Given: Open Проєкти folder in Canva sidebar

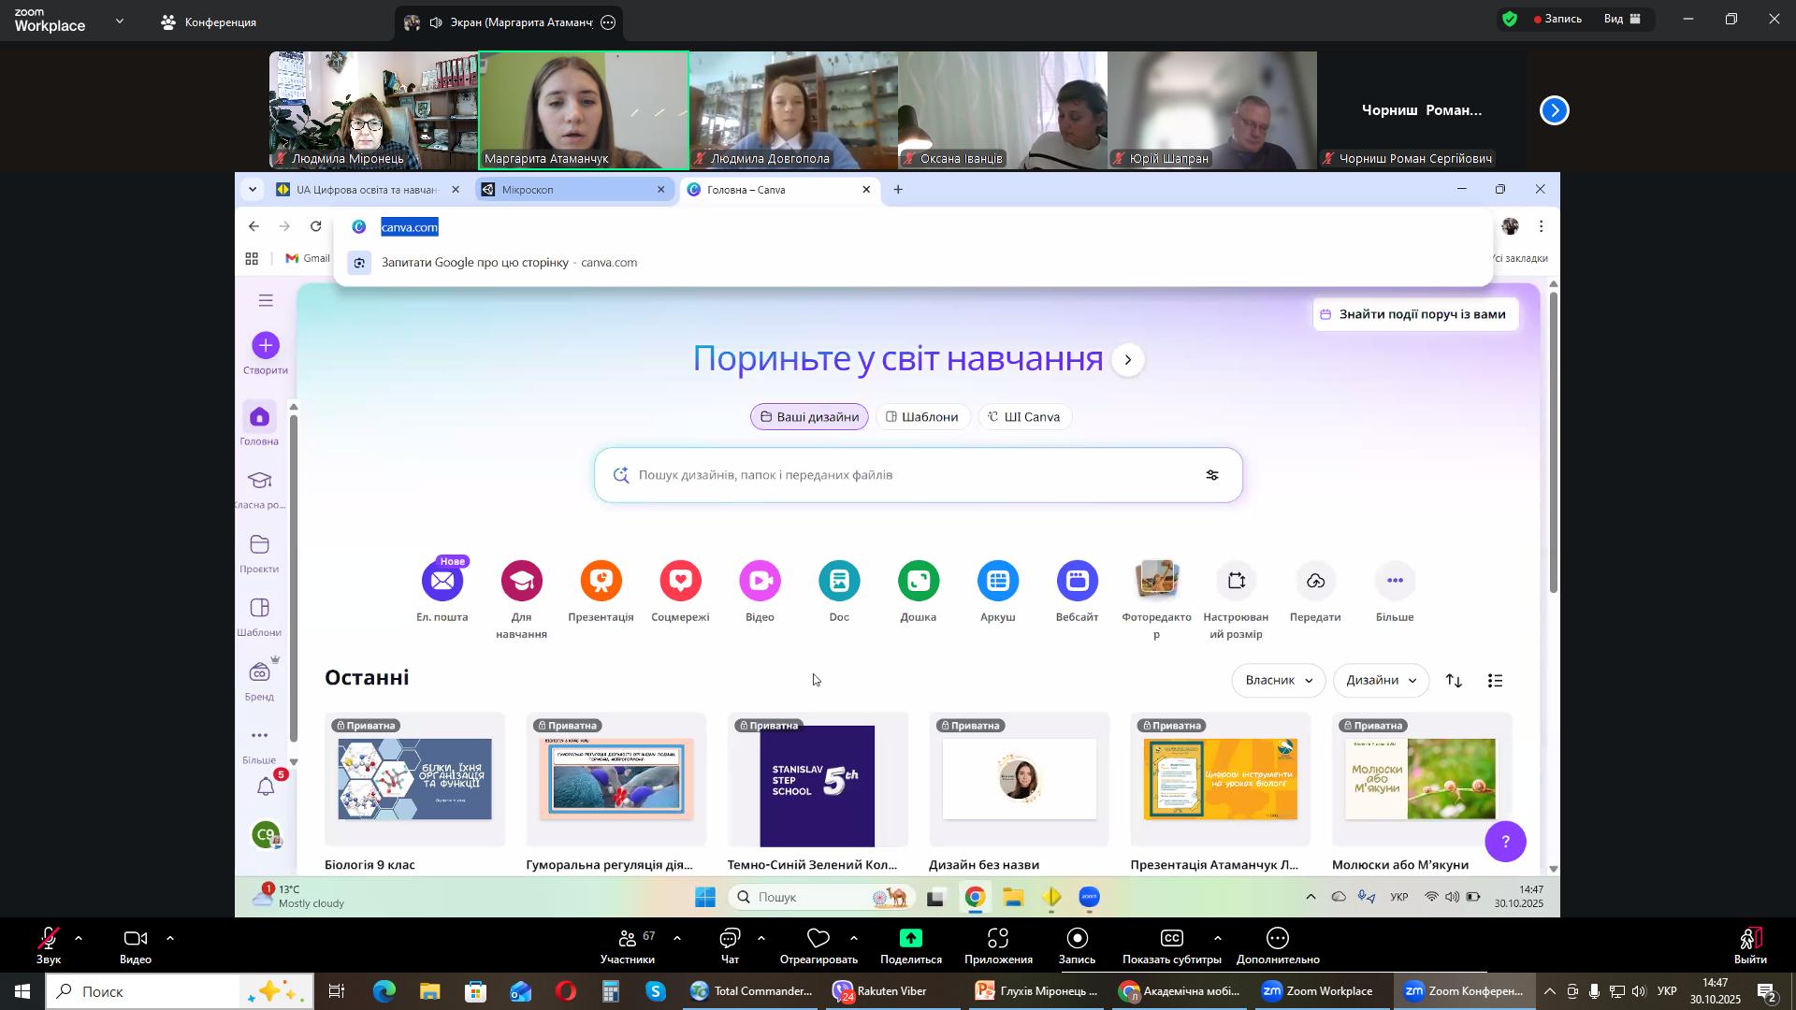Looking at the screenshot, I should point(260,546).
